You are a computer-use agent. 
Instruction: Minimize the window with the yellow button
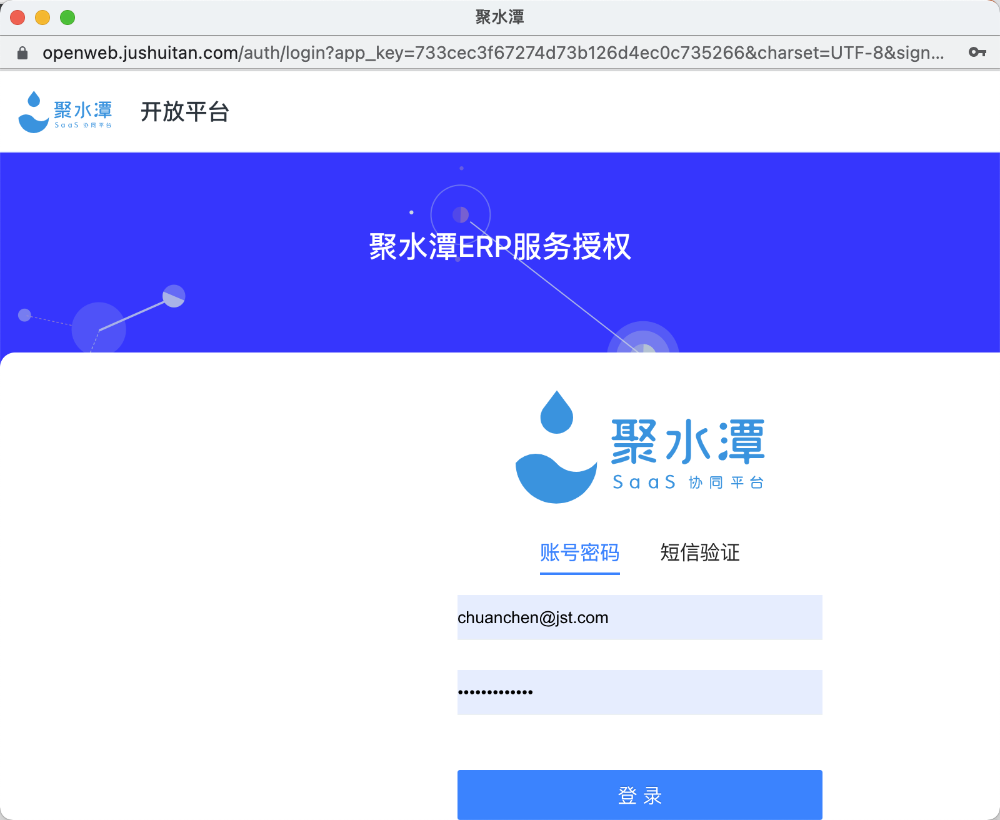42,17
